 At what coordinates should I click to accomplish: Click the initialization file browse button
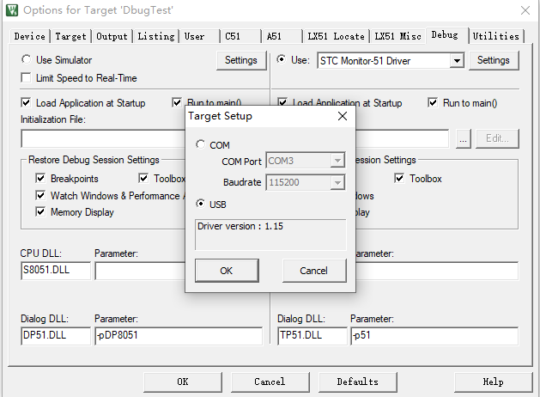[464, 138]
